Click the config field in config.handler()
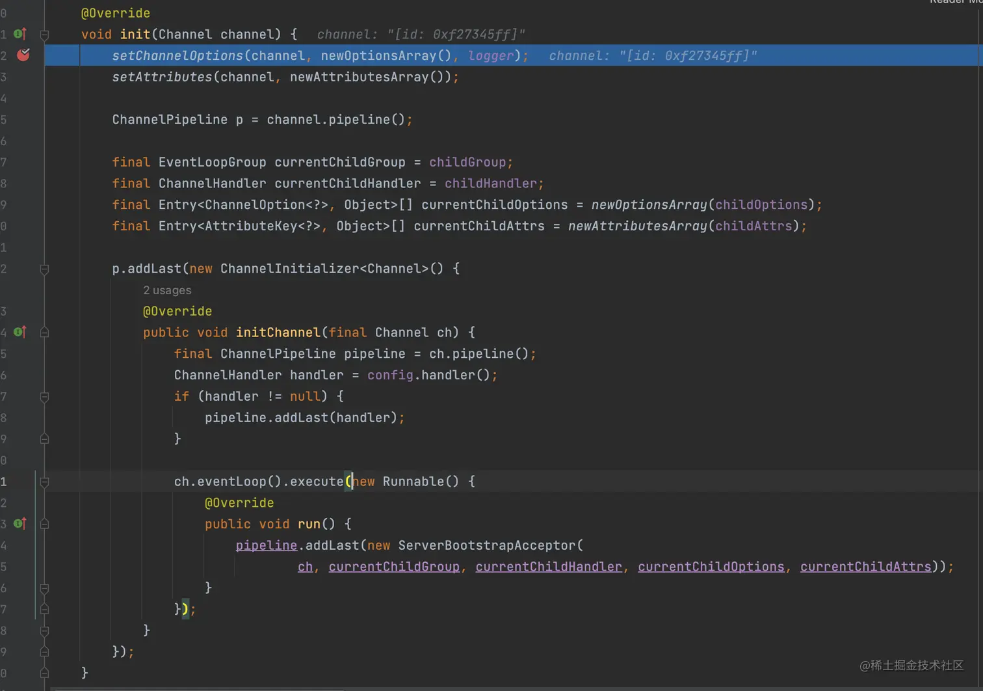This screenshot has height=691, width=983. pyautogui.click(x=390, y=375)
